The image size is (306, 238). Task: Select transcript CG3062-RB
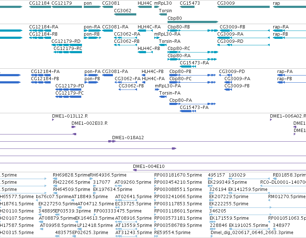(x=127, y=41)
